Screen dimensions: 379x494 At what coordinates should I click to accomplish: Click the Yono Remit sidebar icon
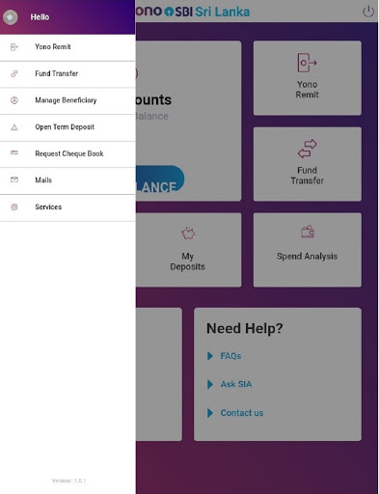[14, 47]
